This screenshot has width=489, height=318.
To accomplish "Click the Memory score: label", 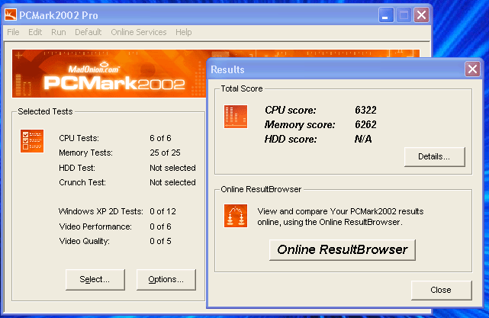I will [x=300, y=125].
